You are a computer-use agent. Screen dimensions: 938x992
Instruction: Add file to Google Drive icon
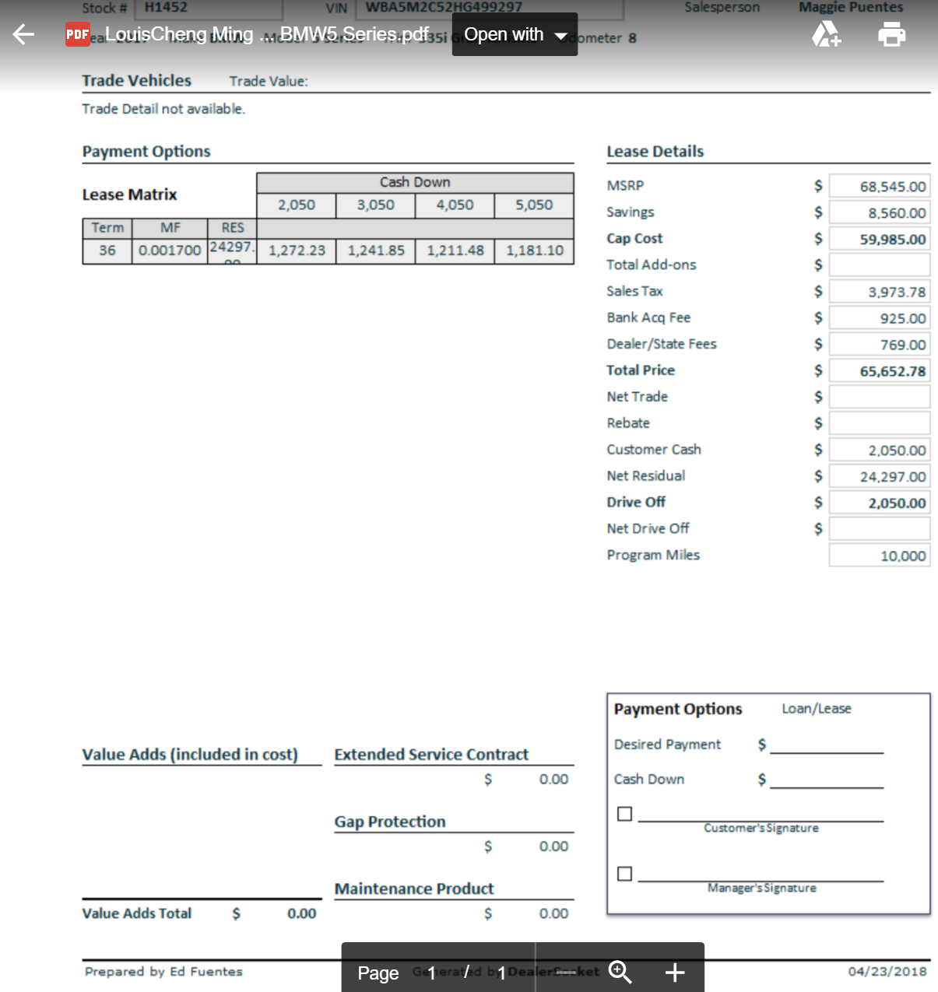tap(826, 34)
